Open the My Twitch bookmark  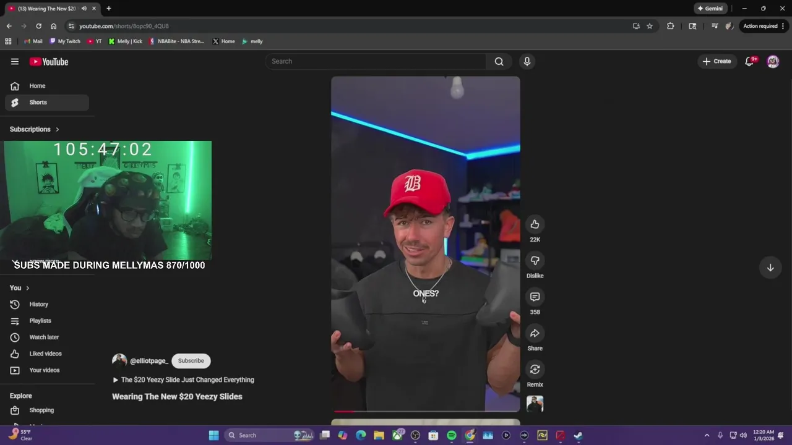pyautogui.click(x=65, y=41)
